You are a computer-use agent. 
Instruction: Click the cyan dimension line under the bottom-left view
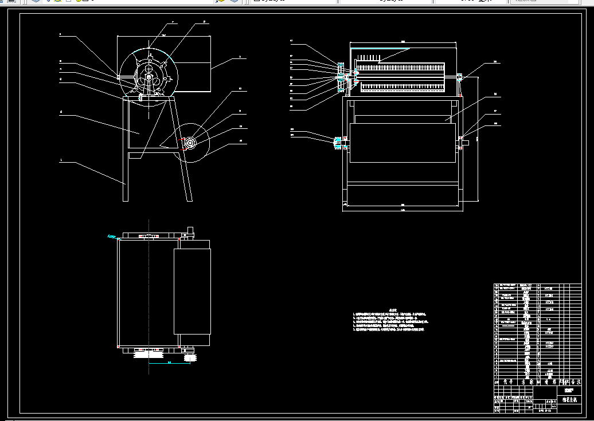pos(169,363)
